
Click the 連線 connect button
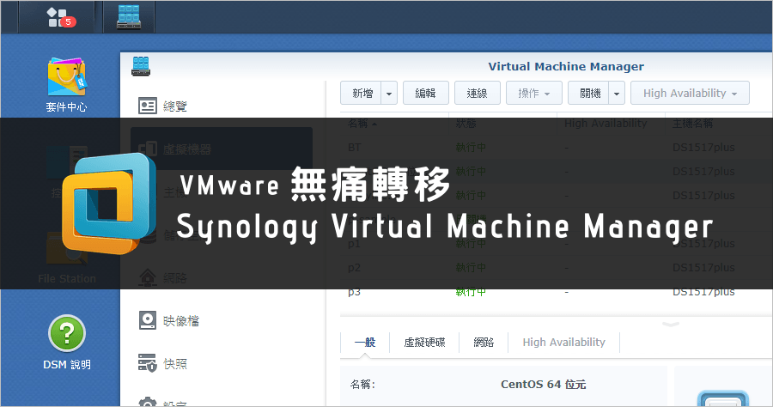pyautogui.click(x=478, y=93)
